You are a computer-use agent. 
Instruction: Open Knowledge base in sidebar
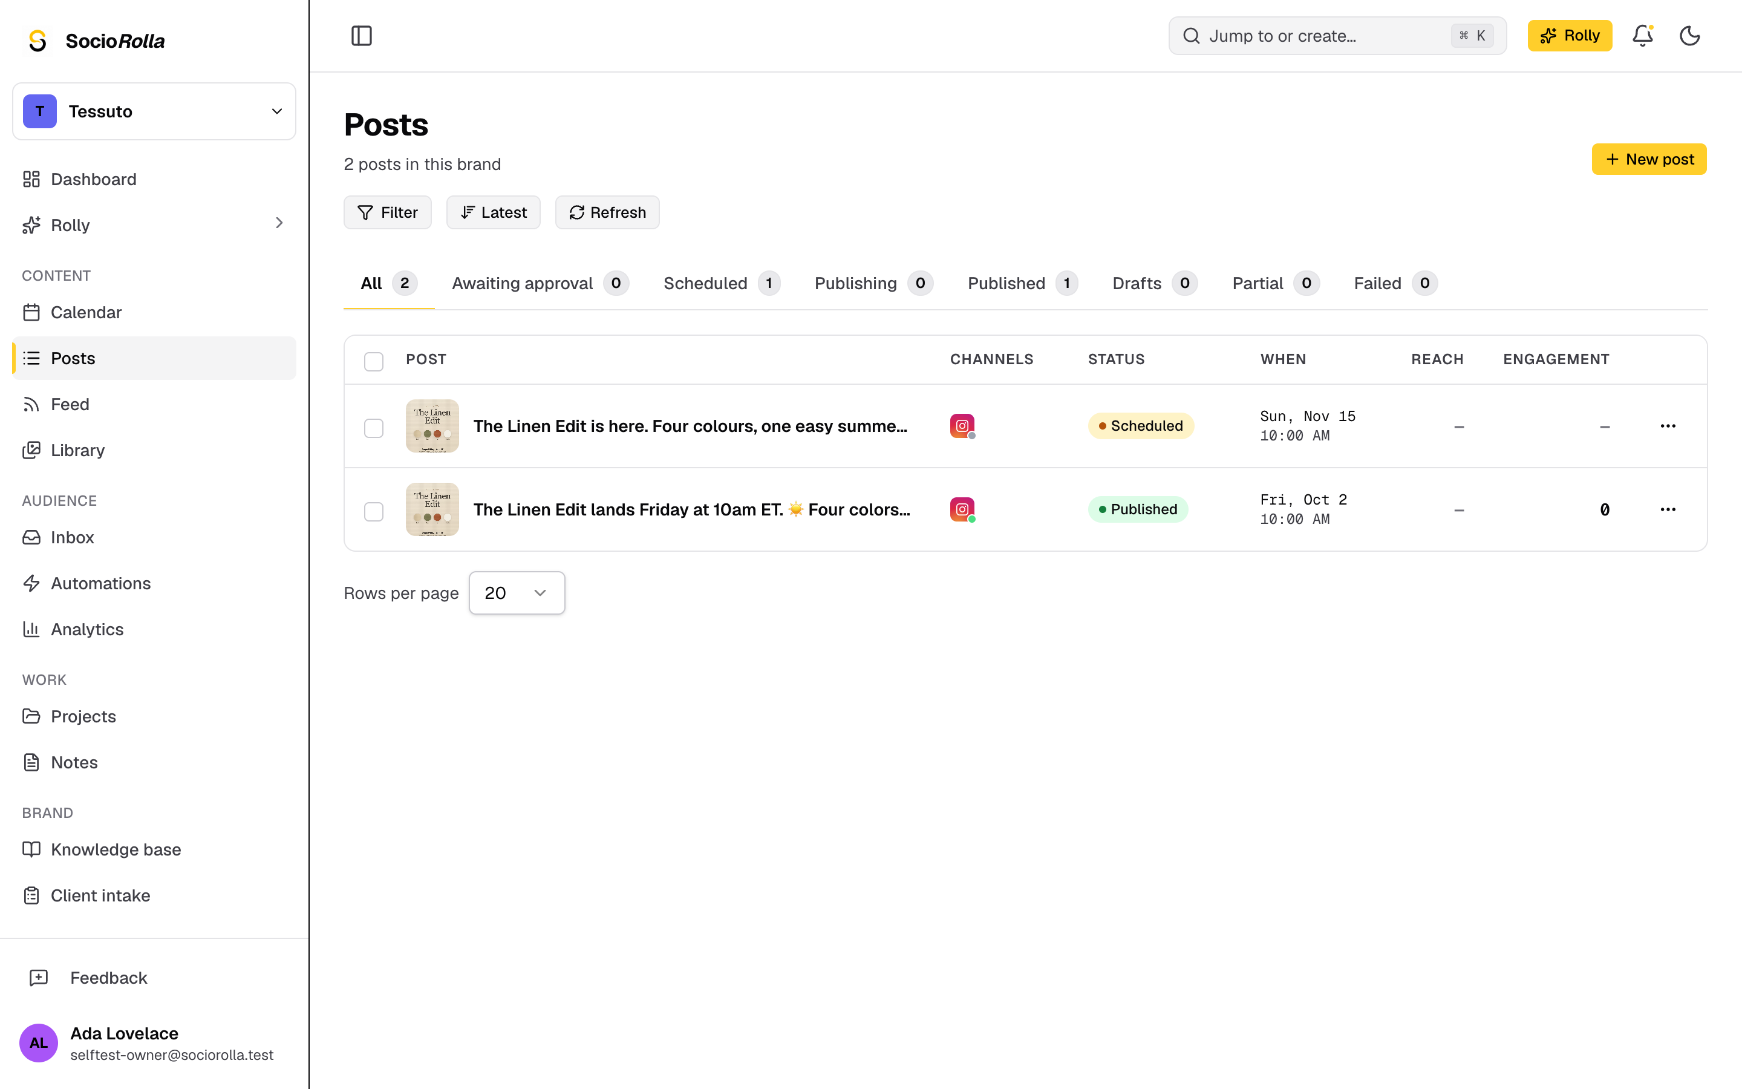coord(154,849)
